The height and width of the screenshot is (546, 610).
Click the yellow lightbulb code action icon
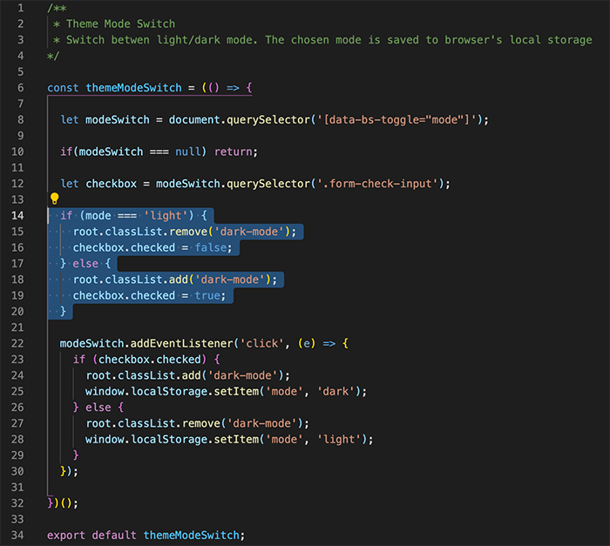point(54,199)
